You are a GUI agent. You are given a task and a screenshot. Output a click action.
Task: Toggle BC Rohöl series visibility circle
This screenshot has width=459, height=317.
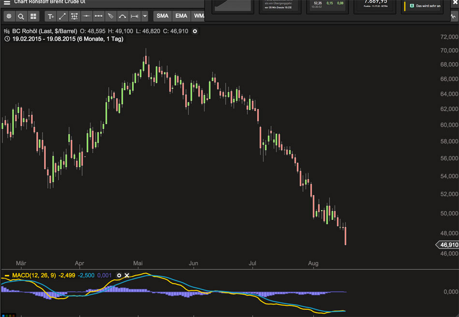click(x=195, y=31)
